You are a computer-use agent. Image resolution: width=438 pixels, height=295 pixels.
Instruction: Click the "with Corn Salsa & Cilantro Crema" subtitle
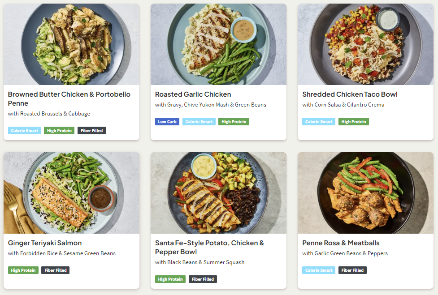[343, 105]
